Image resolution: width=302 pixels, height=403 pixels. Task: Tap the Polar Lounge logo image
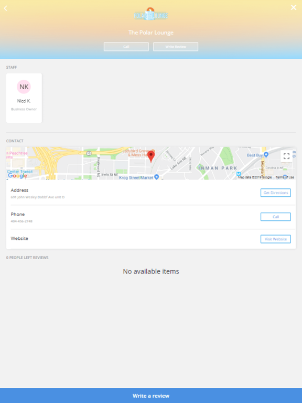(x=151, y=14)
